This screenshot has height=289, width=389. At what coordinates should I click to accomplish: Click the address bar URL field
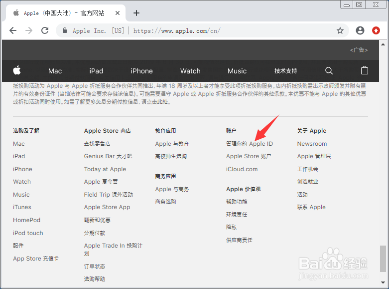(202, 30)
